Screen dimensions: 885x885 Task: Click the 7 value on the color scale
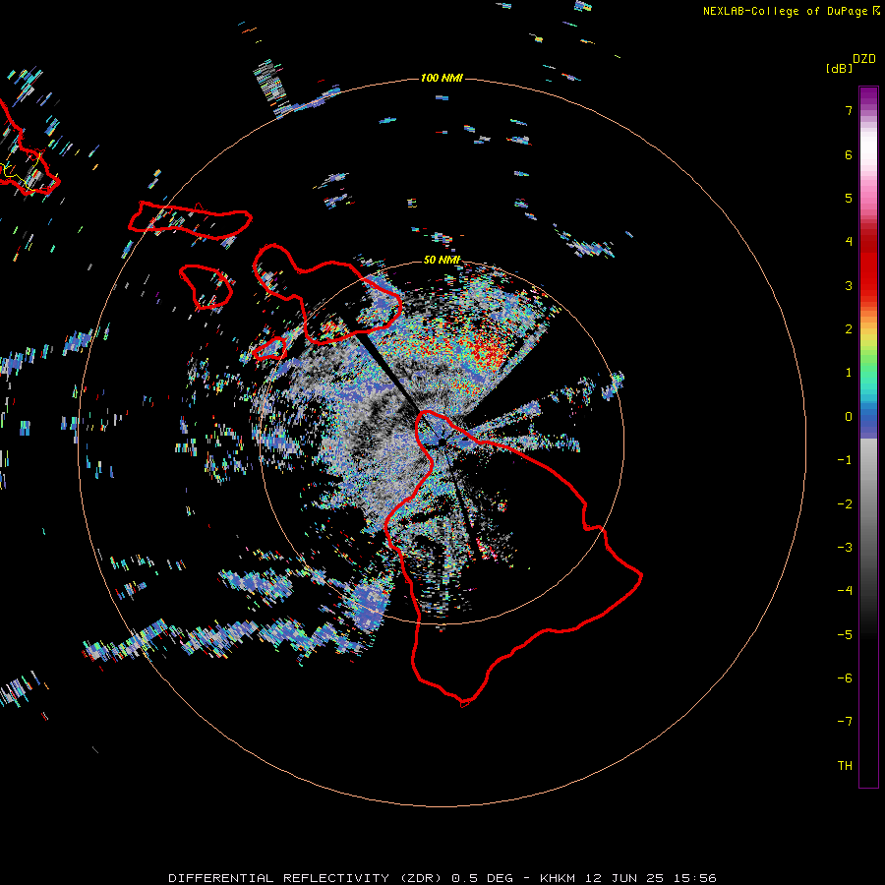pyautogui.click(x=849, y=110)
